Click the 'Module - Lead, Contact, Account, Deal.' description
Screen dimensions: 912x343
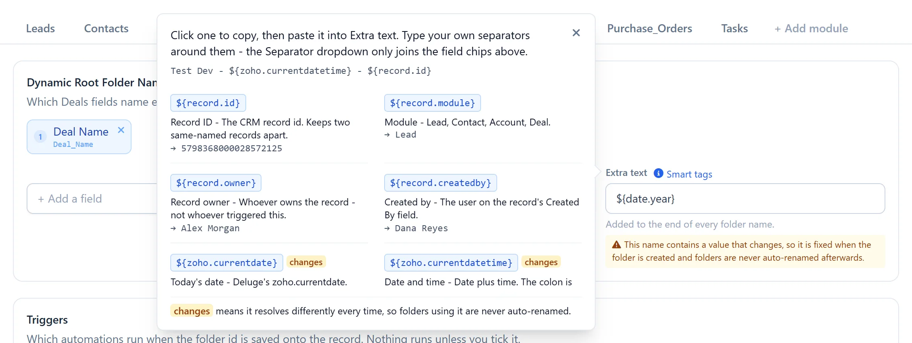[468, 122]
